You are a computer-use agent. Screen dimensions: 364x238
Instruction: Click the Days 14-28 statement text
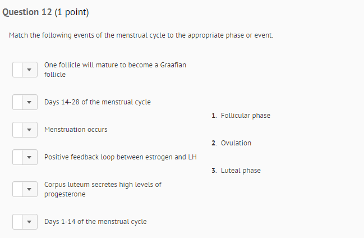97,102
